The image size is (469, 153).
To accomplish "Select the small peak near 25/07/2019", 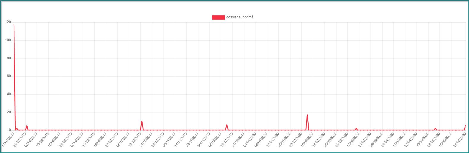I will [27, 126].
